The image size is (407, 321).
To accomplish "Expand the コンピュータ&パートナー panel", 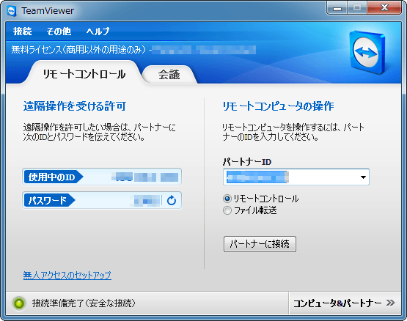I will (x=345, y=303).
